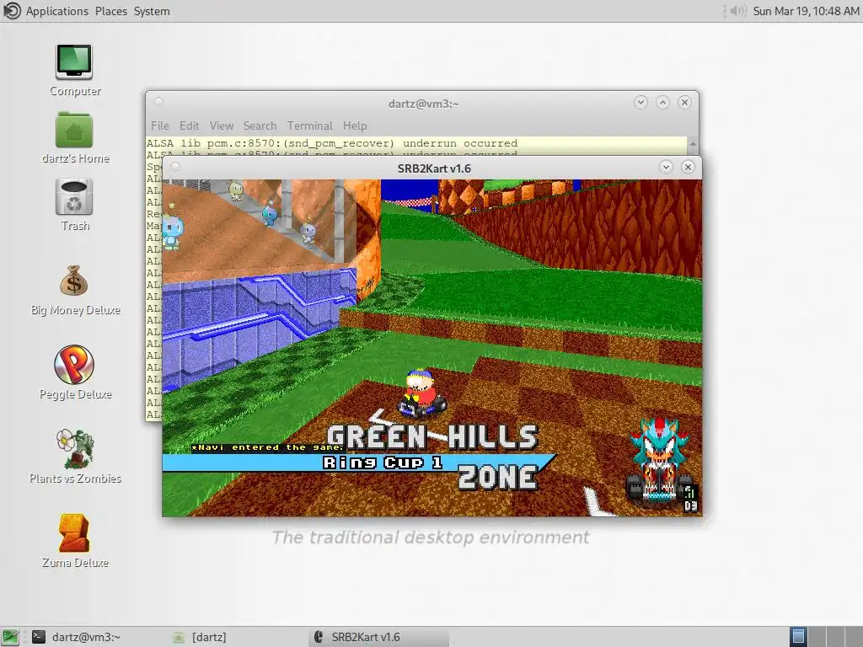Close the dartz@vm3 terminal window
863x647 pixels.
pos(684,102)
